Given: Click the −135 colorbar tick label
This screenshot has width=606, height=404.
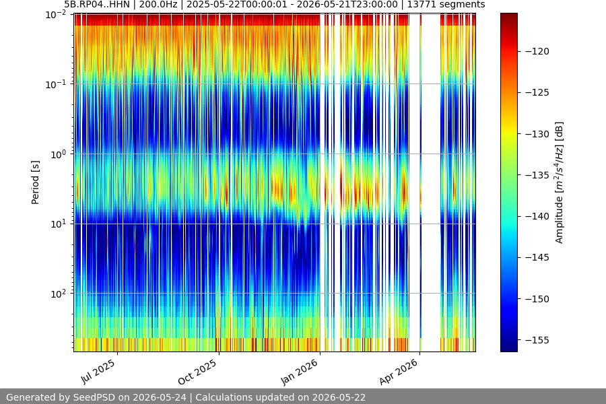Looking at the screenshot, I should tap(537, 175).
